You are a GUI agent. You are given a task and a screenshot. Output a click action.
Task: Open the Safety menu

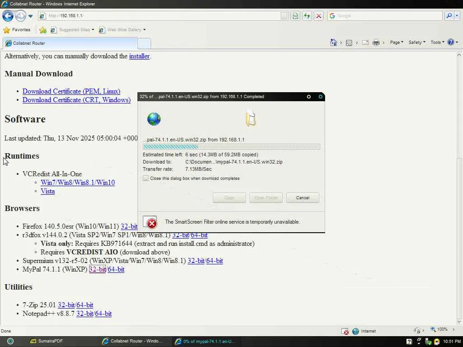pyautogui.click(x=417, y=42)
